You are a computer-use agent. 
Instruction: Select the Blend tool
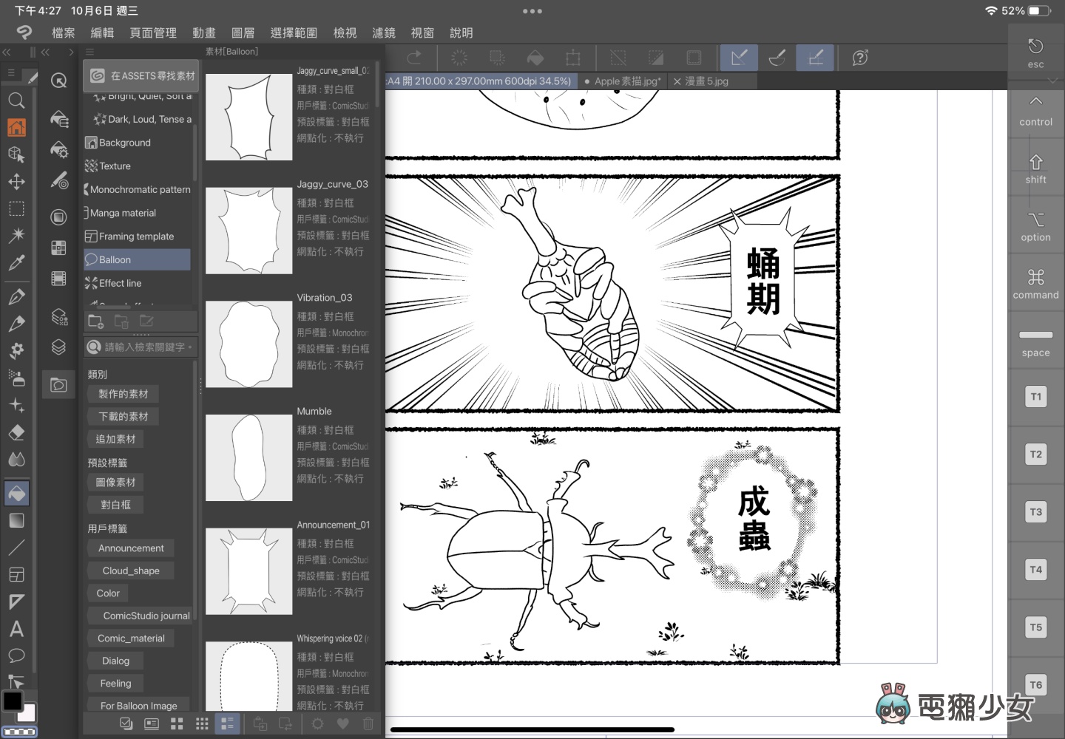(x=16, y=460)
